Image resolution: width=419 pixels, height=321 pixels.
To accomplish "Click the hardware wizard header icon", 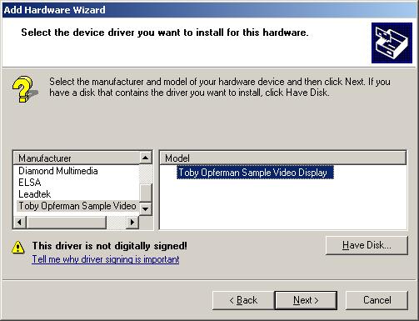I will point(392,43).
